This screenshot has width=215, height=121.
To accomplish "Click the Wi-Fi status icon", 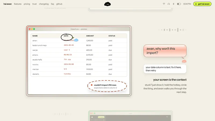I will (164, 4).
